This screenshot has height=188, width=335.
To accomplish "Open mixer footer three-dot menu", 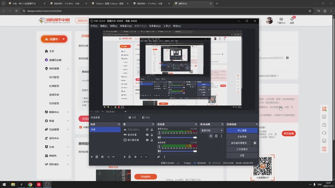I will point(165,157).
